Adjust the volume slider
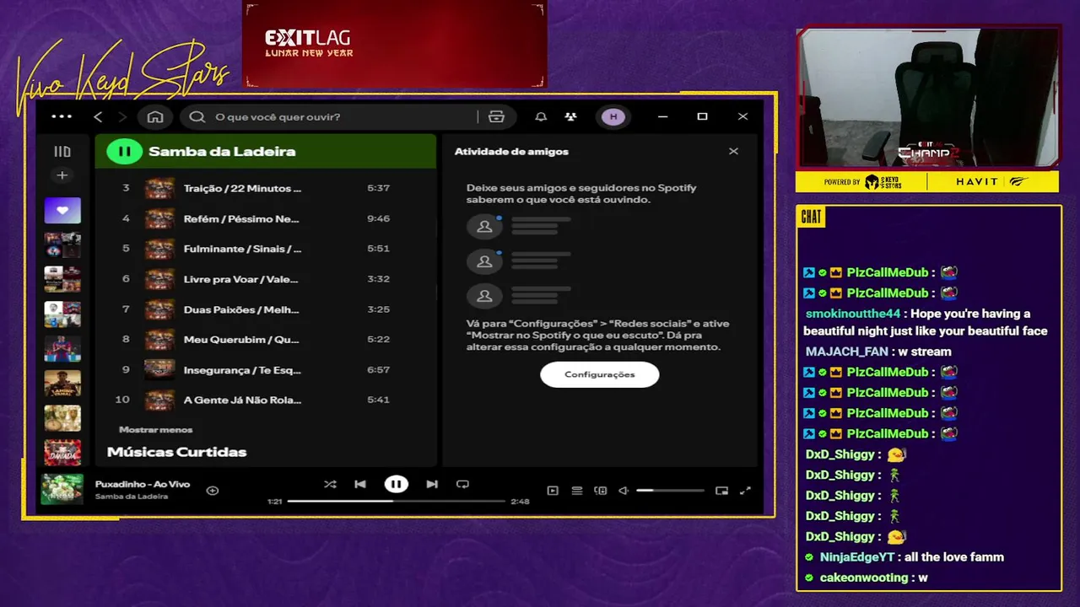 [670, 491]
